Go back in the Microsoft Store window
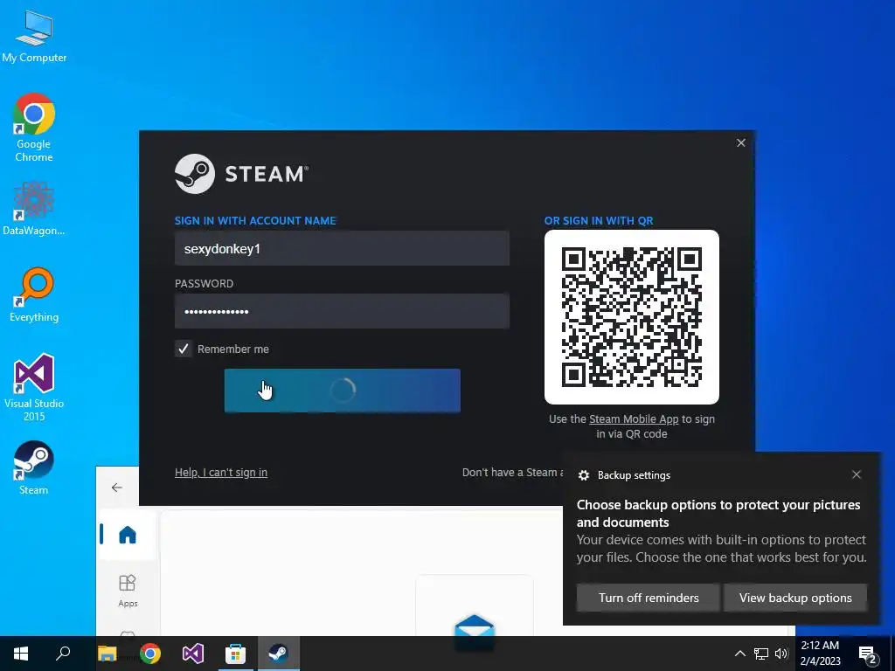Image resolution: width=895 pixels, height=671 pixels. pos(117,488)
